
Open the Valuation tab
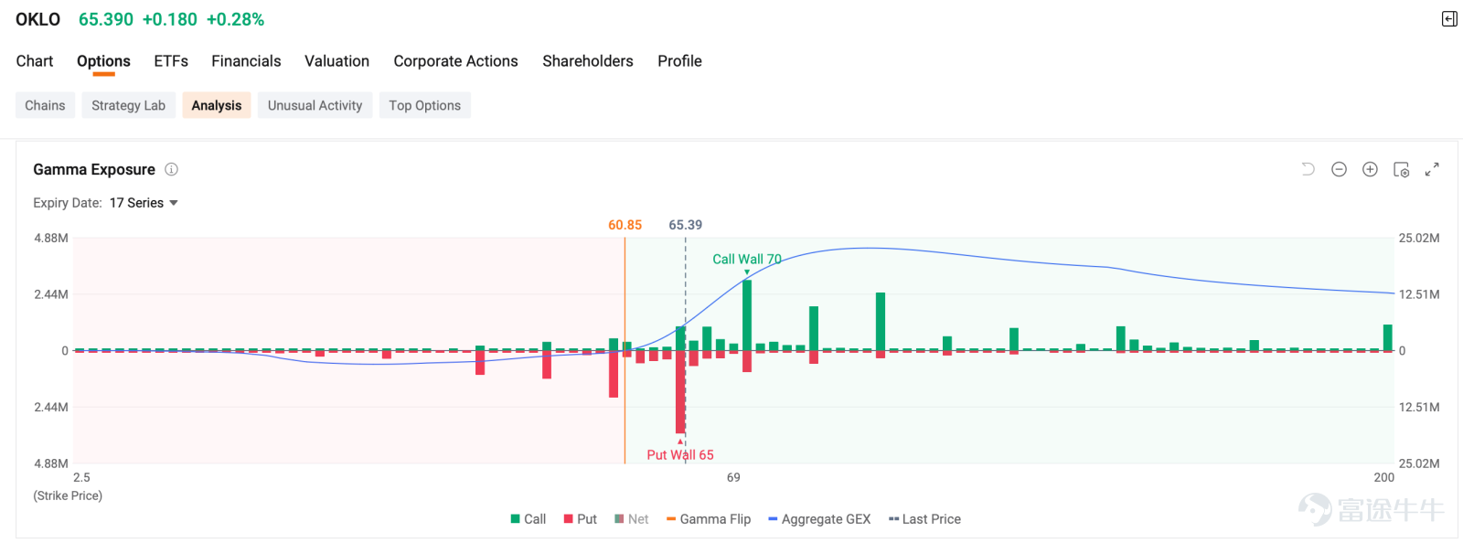tap(336, 61)
